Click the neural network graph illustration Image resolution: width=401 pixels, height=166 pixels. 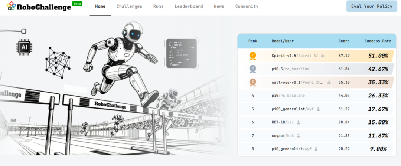(58, 63)
